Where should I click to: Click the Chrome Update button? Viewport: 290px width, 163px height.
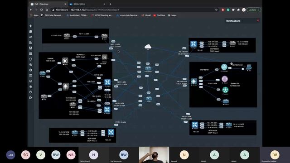[x=254, y=10]
